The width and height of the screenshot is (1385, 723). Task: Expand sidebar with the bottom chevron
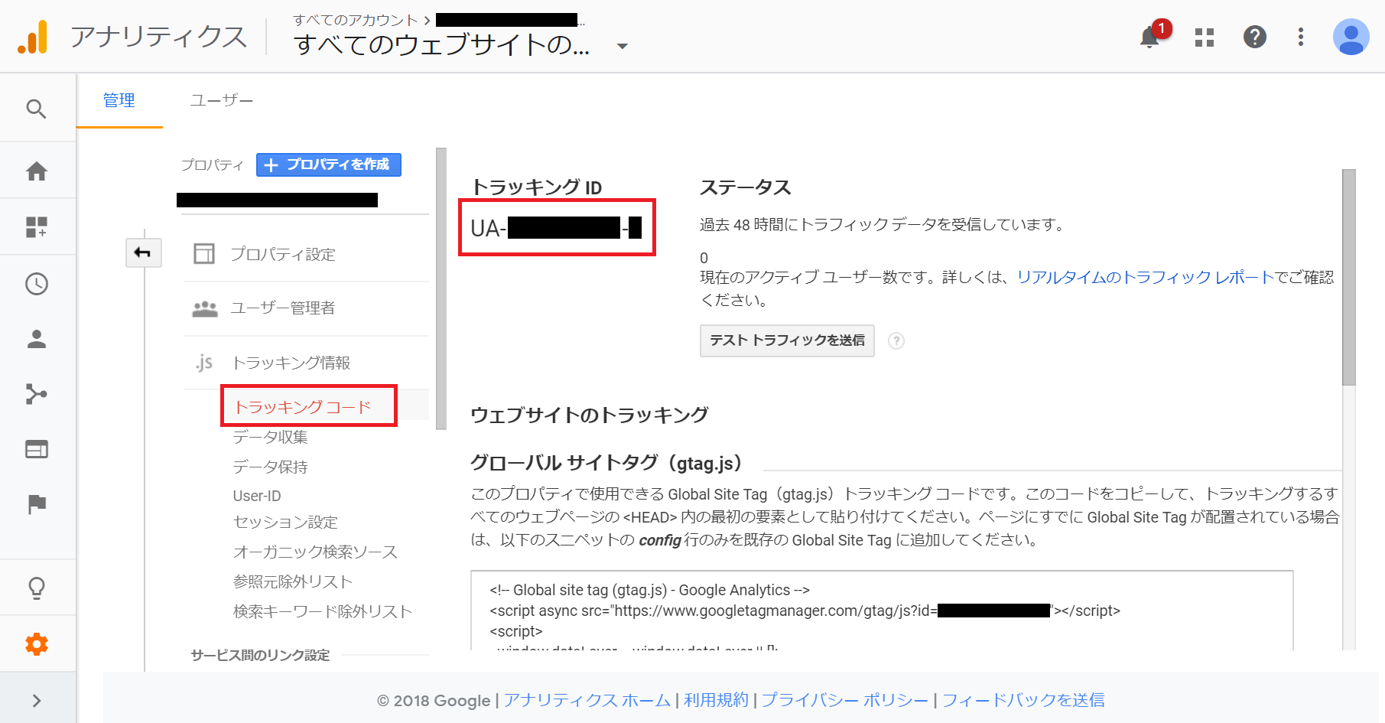(36, 701)
